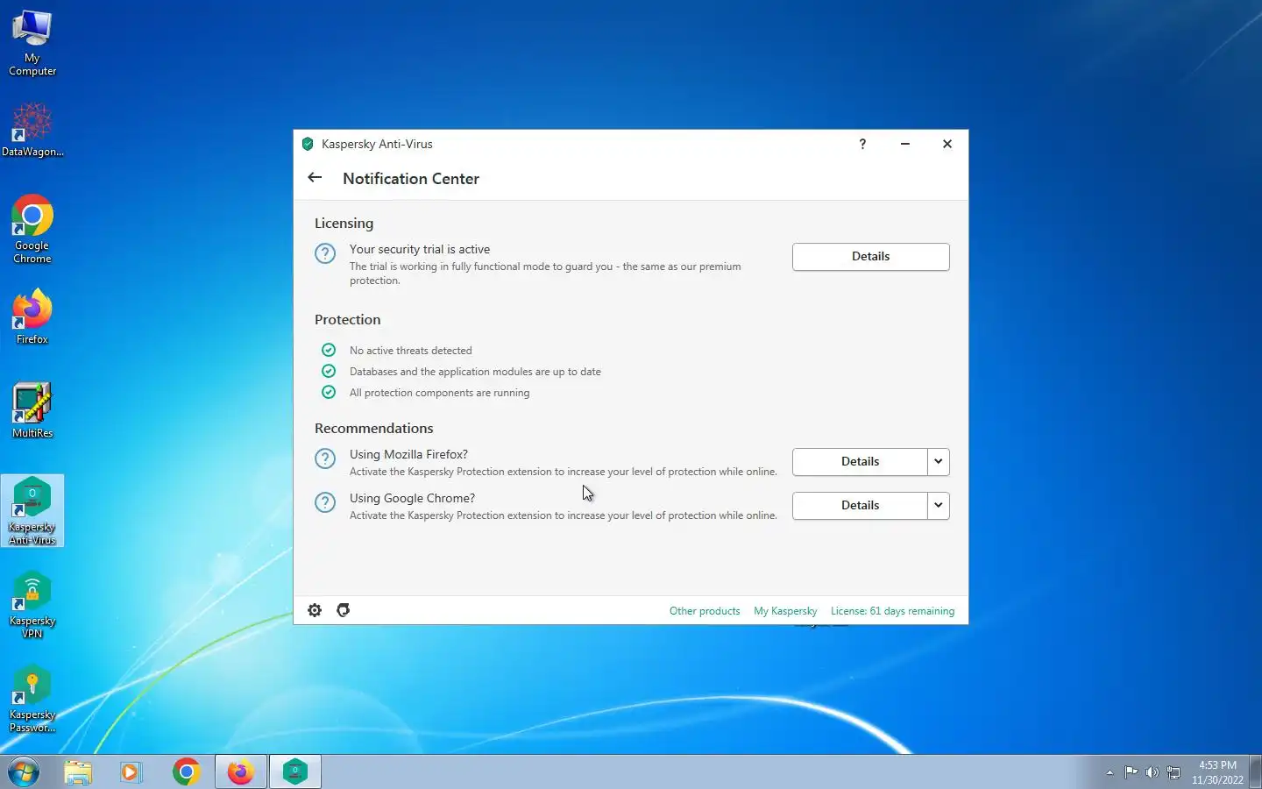
Task: Open the Other products link
Action: point(705,611)
